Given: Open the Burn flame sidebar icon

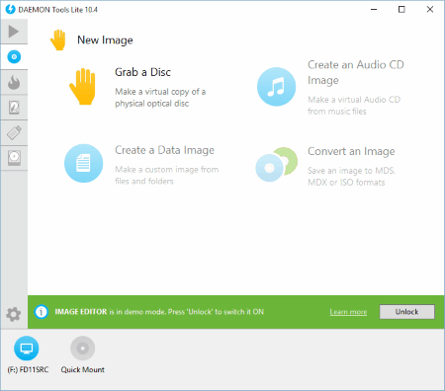Looking at the screenshot, I should click(x=14, y=82).
